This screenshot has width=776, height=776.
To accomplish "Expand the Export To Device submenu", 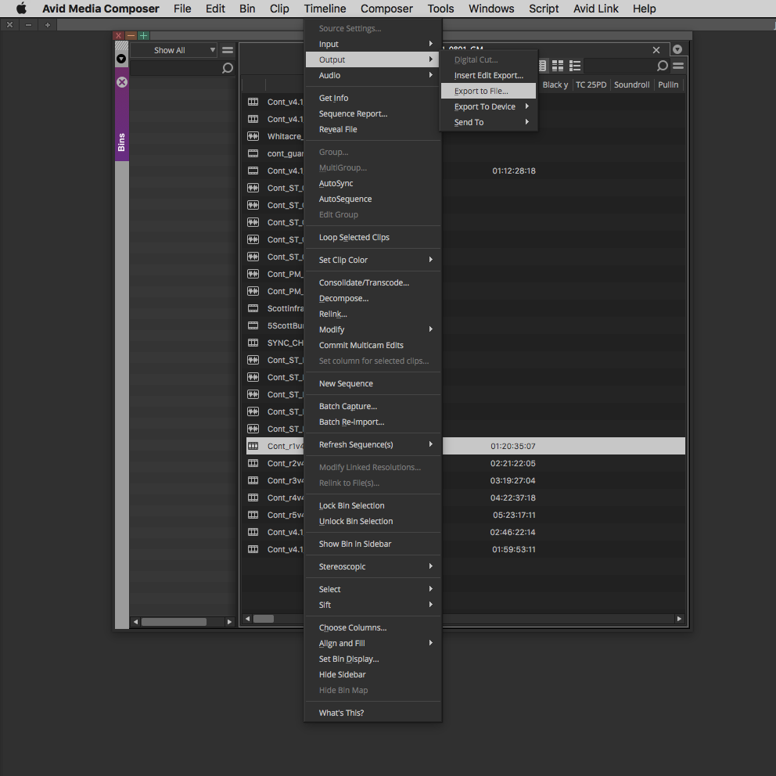I will point(488,106).
